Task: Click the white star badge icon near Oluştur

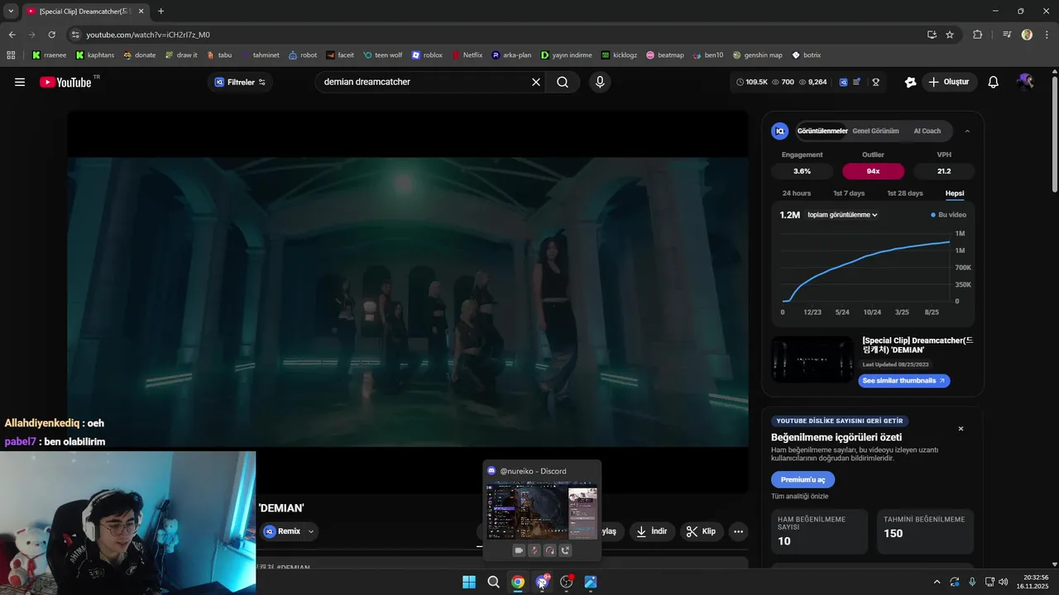Action: tap(911, 82)
